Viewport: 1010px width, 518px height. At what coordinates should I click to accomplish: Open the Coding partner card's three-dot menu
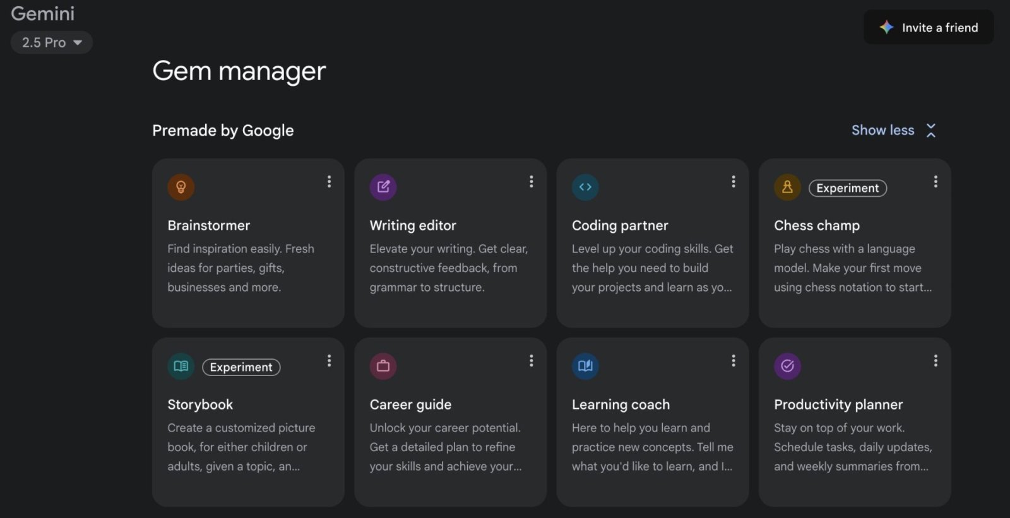[x=733, y=182]
